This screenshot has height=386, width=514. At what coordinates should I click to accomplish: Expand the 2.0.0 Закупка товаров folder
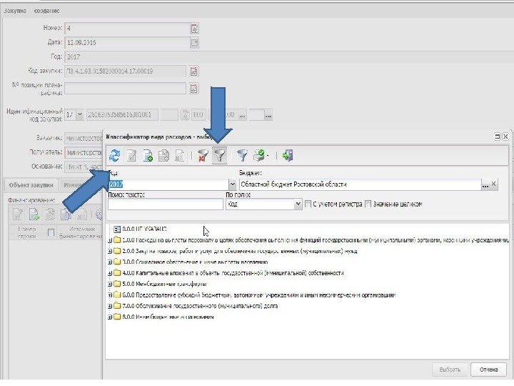tap(110, 252)
